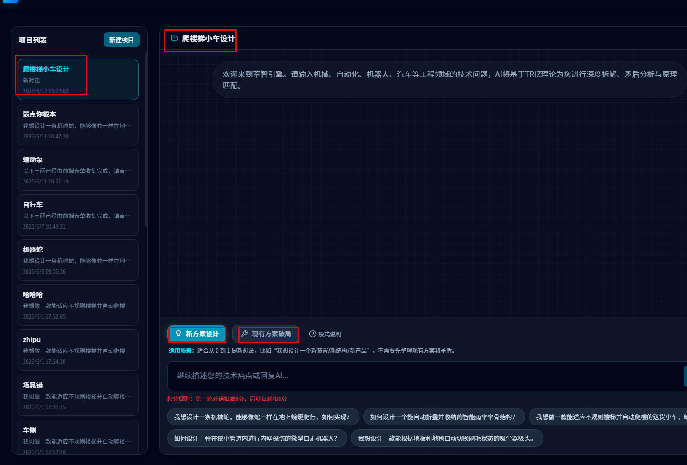Pick the 狭小管道内壁探伤机器人 suggestion chip
Screen dimensions: 687x465
[x=257, y=438]
